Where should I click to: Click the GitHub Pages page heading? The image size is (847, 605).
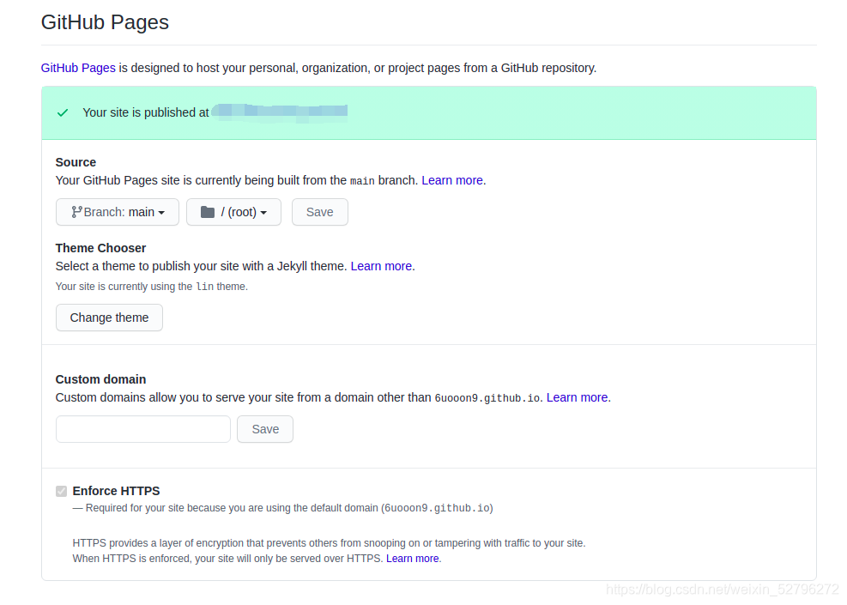(105, 22)
